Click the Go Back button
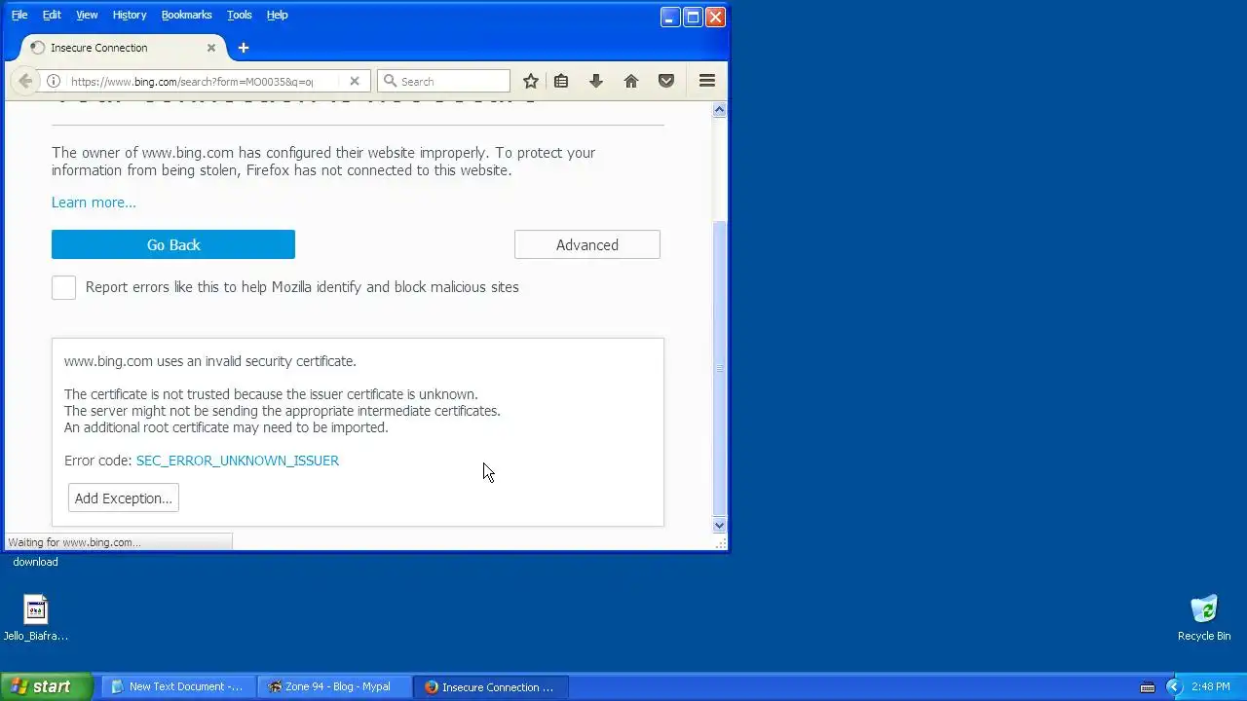 pos(173,244)
